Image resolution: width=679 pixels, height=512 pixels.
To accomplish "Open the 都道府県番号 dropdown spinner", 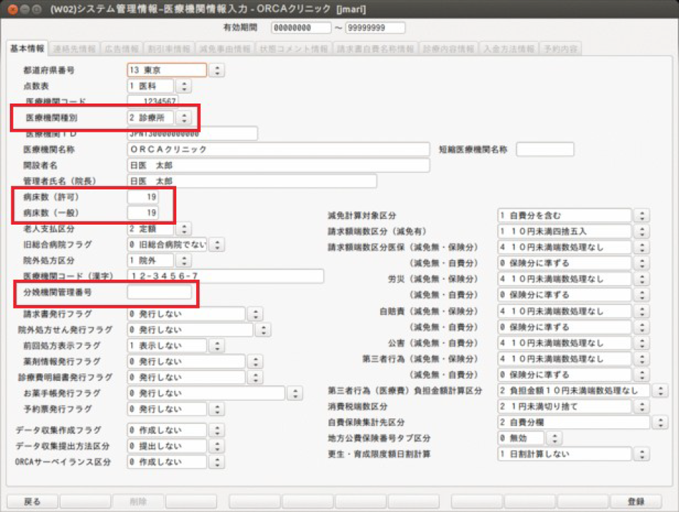I will [218, 70].
